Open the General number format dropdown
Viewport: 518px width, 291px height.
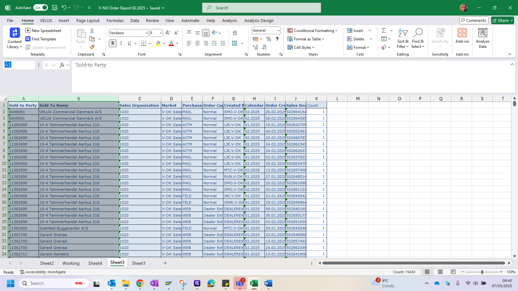coord(278,30)
